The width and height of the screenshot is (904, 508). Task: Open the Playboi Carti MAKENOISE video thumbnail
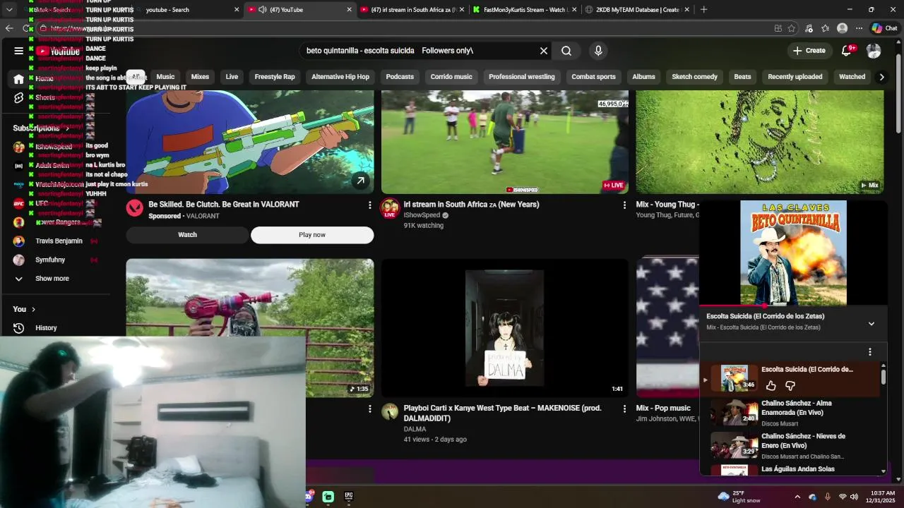505,327
